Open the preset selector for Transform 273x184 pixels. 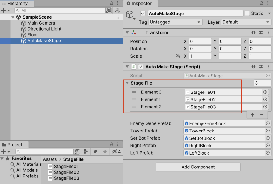[x=261, y=32]
